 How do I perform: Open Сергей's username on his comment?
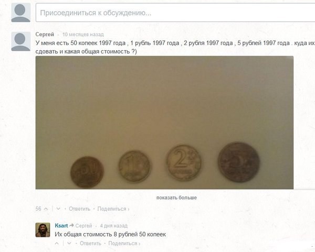pos(45,35)
